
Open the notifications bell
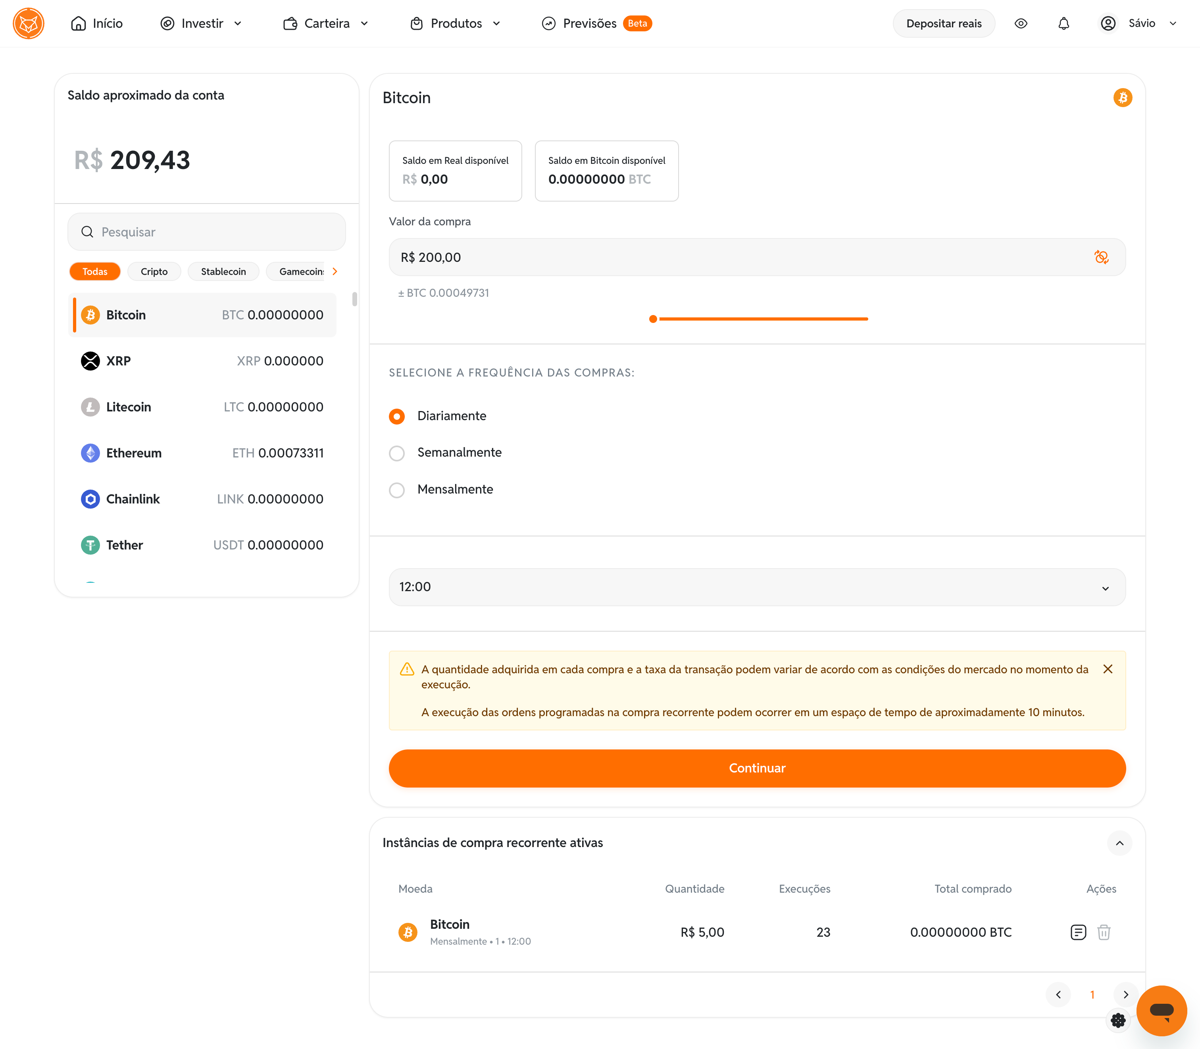1063,23
